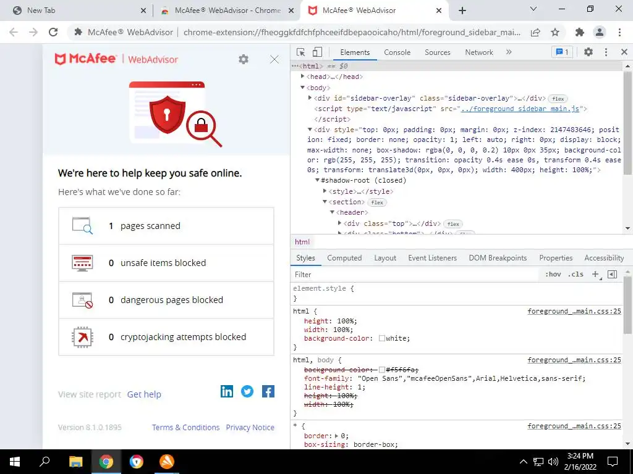Click the flex badge next to section
Viewport: 633px width, 474px height.
(x=377, y=202)
